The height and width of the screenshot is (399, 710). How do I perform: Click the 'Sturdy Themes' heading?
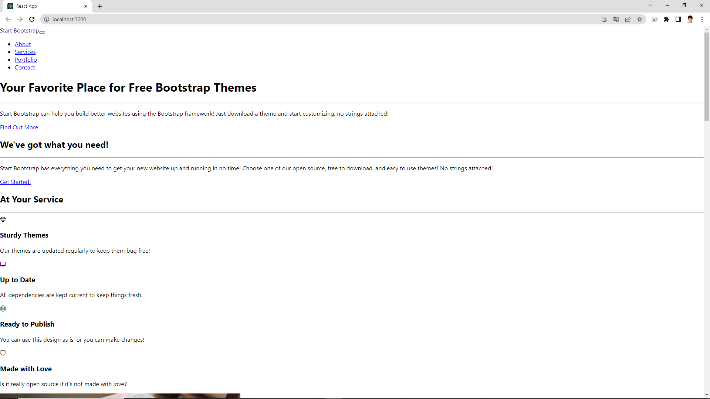[x=24, y=235]
